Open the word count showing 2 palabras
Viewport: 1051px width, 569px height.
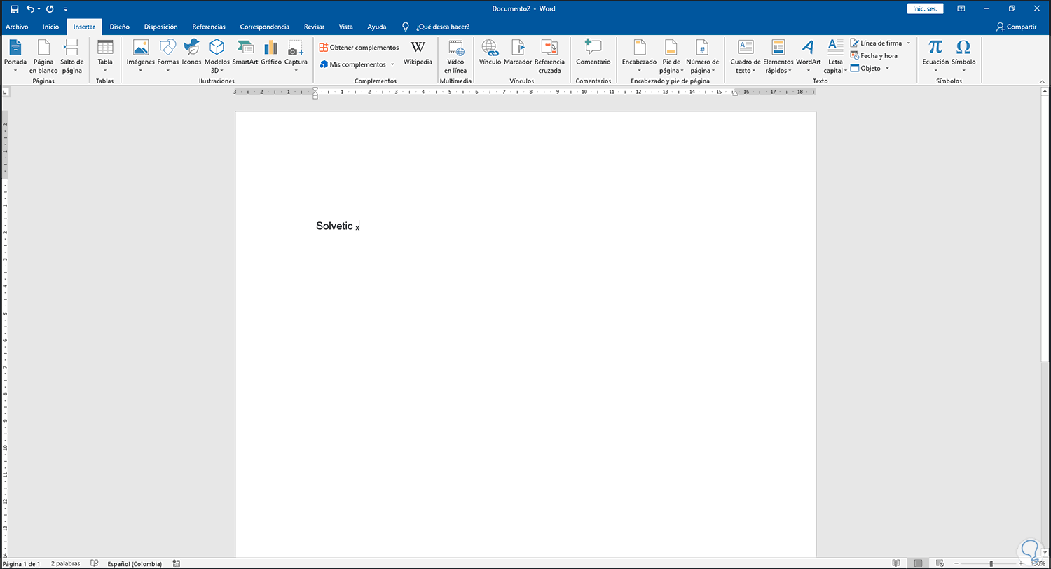[x=65, y=563]
